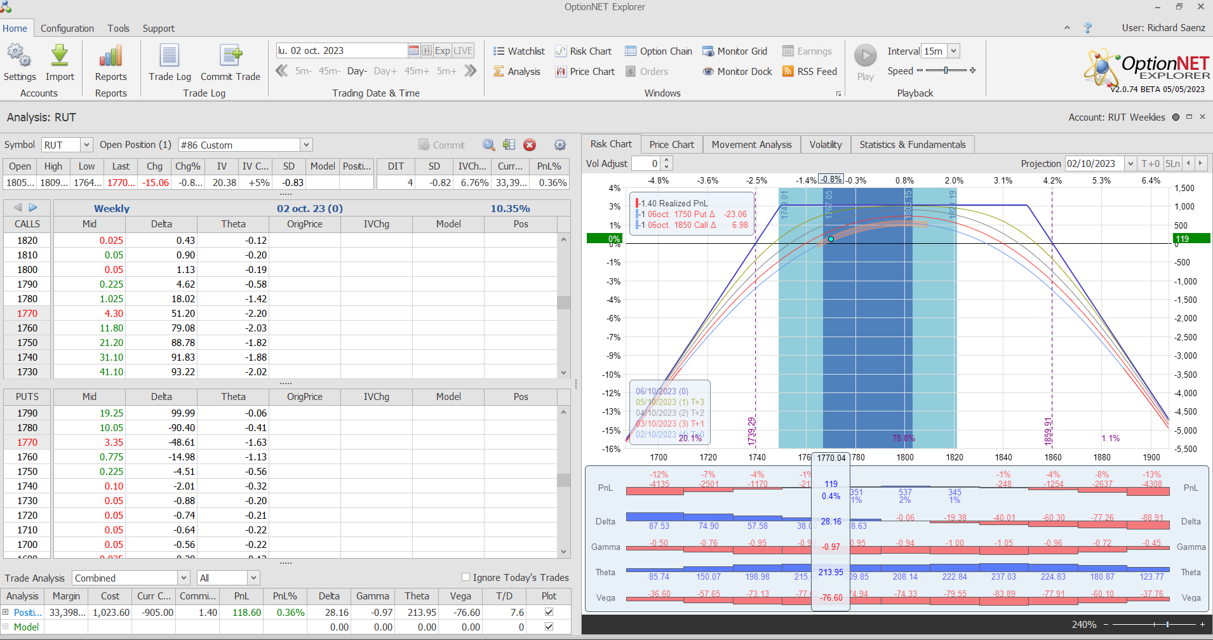Image resolution: width=1213 pixels, height=640 pixels.
Task: Switch to the Volatility tab
Action: click(x=826, y=145)
